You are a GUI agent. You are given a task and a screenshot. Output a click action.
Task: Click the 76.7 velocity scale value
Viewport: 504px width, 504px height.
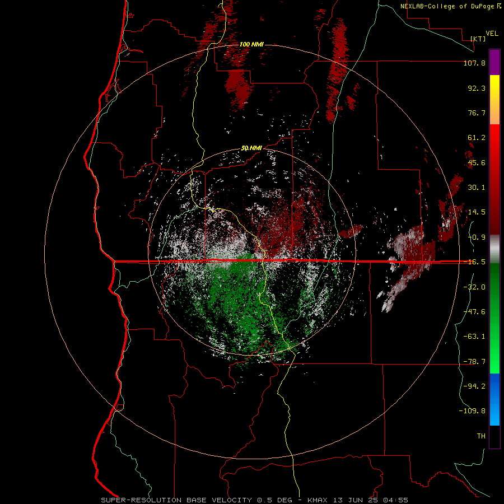pyautogui.click(x=477, y=113)
